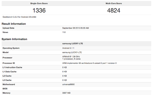Select the L1 Instruction Cache 0 KB value

tap(65, 67)
